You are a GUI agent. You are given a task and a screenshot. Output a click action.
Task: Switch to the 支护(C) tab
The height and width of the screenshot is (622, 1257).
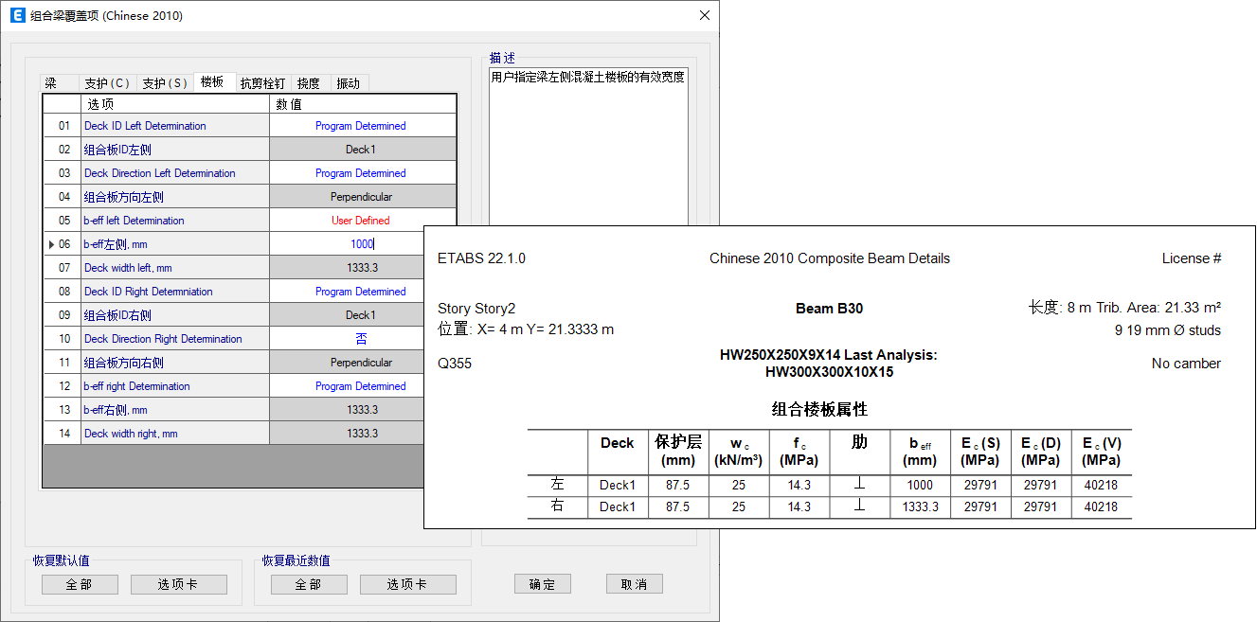pos(107,83)
